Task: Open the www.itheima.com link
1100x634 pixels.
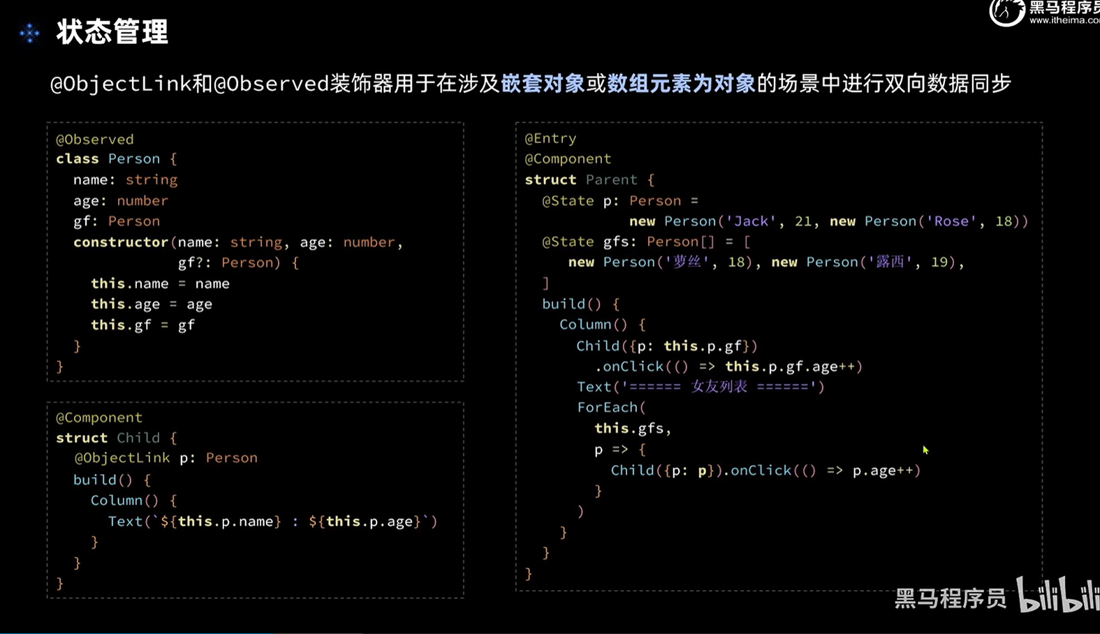Action: coord(1064,21)
